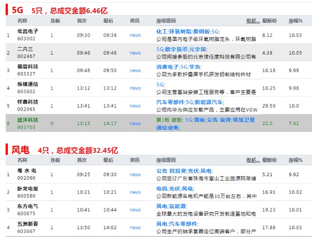Select stock name 卧龙电驱
312x237 pixels.
[28, 188]
